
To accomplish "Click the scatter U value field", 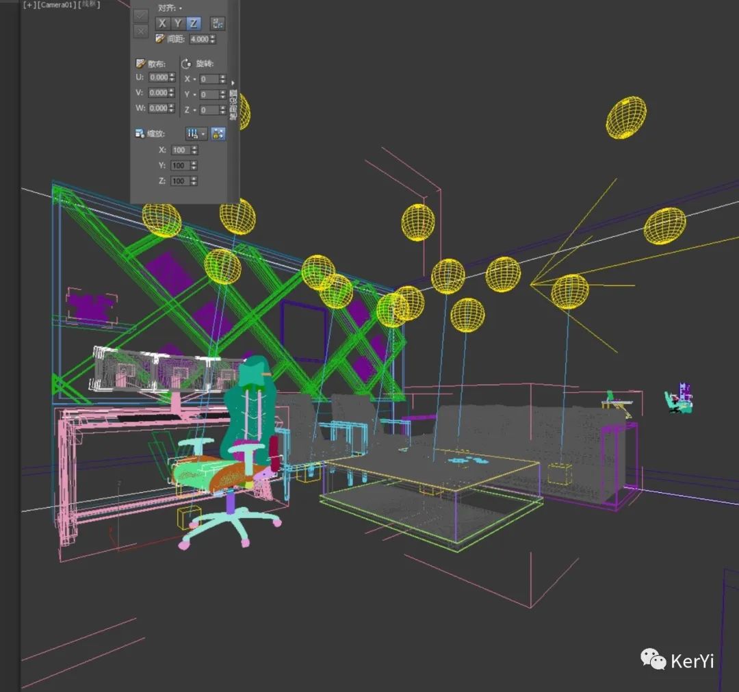I will click(159, 77).
